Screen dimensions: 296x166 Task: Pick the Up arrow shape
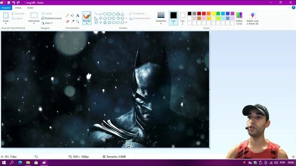tap(122, 18)
